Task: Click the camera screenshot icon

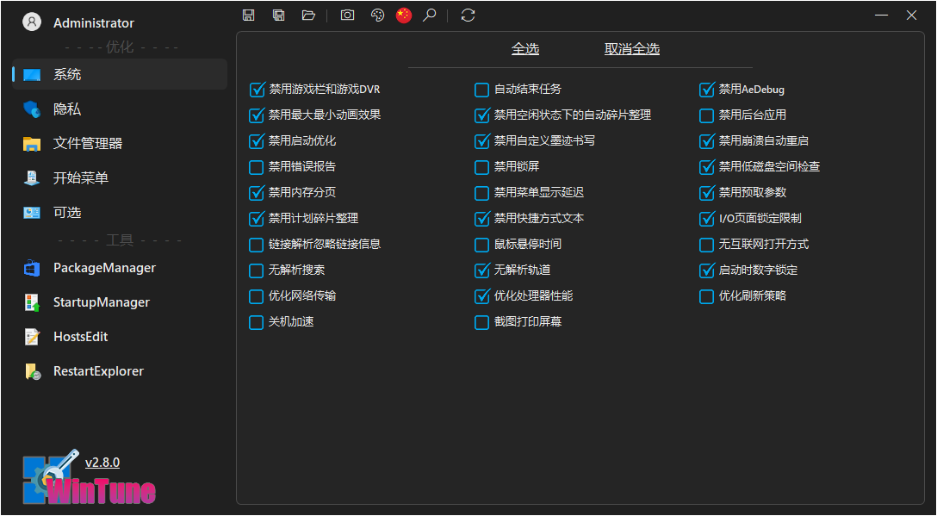Action: point(347,15)
